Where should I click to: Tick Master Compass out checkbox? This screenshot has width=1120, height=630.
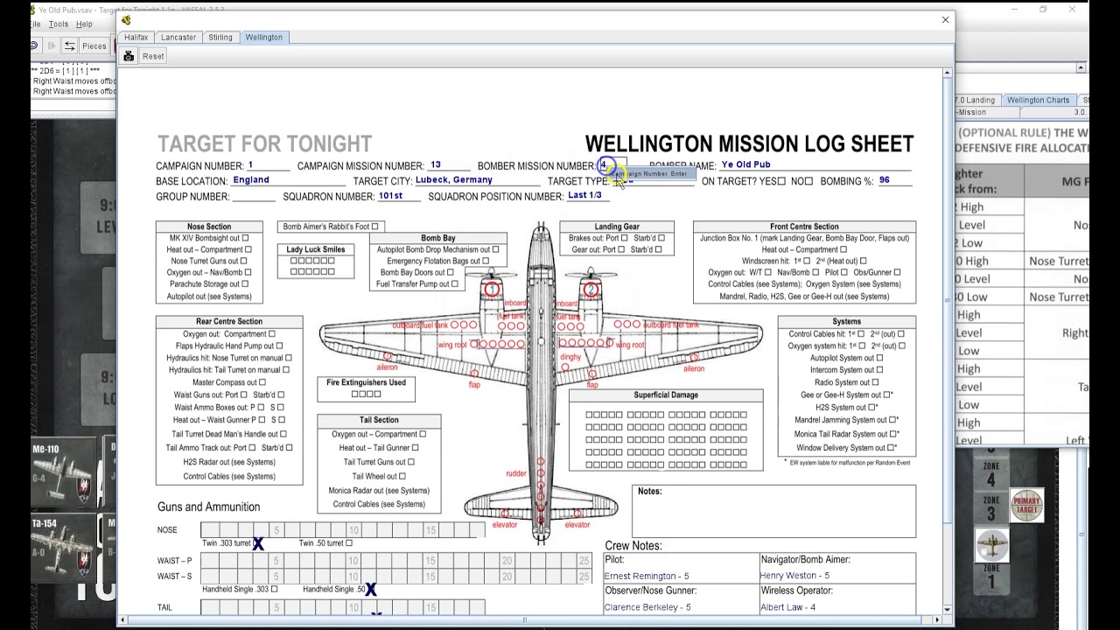[x=262, y=382]
